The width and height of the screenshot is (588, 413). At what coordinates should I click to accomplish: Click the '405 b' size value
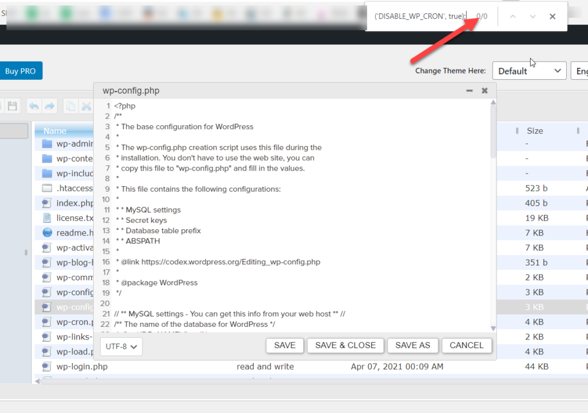536,203
